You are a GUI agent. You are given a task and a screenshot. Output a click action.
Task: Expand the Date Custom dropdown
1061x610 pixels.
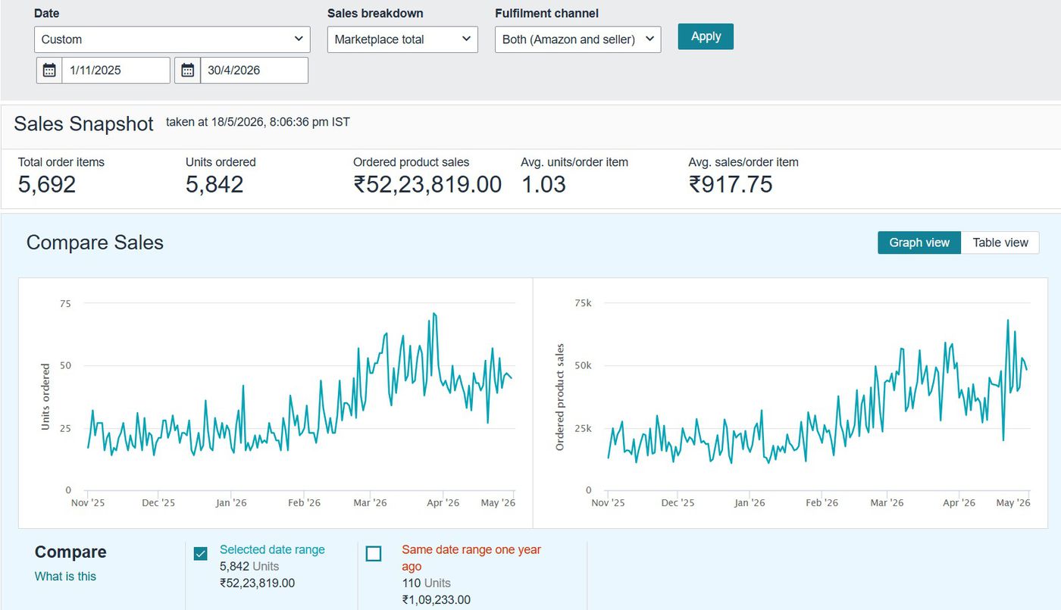click(x=172, y=39)
